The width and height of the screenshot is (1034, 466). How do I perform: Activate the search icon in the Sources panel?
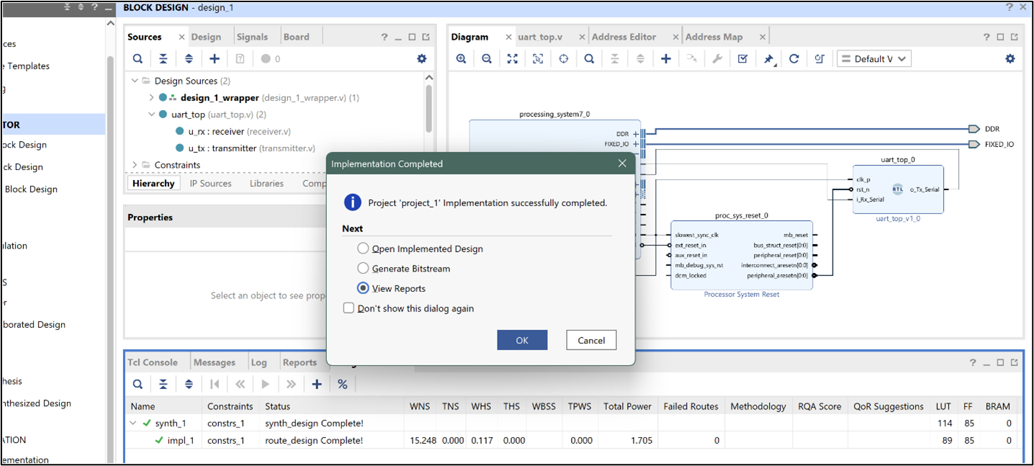point(138,58)
